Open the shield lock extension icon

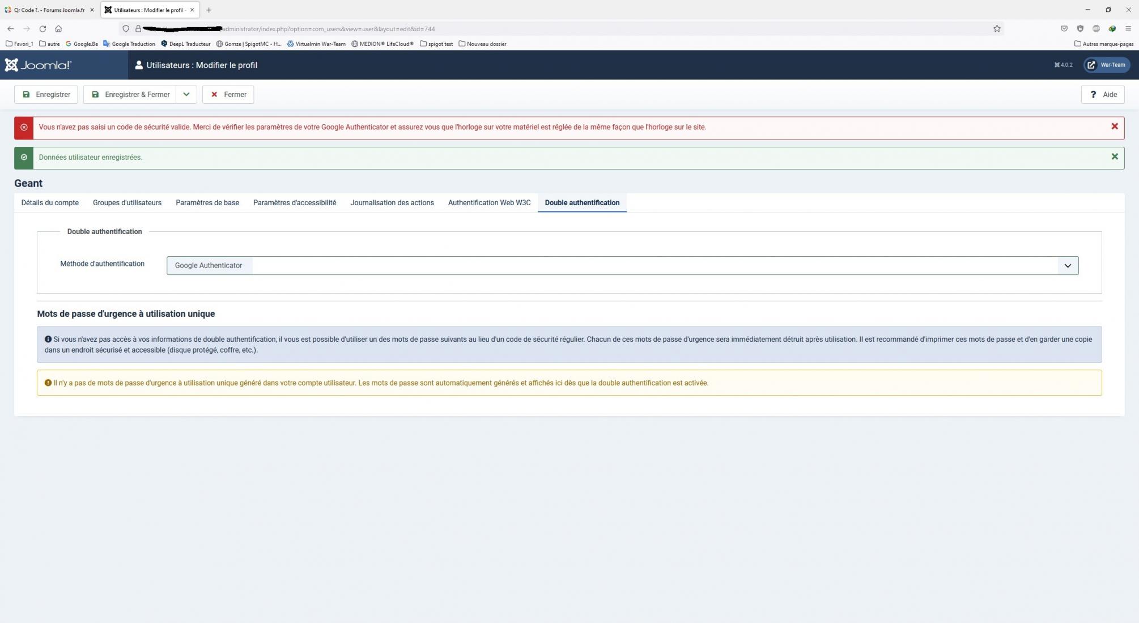coord(1080,29)
